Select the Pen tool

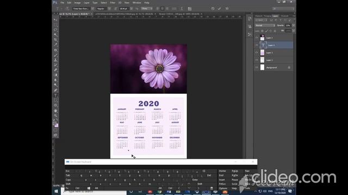point(55,90)
